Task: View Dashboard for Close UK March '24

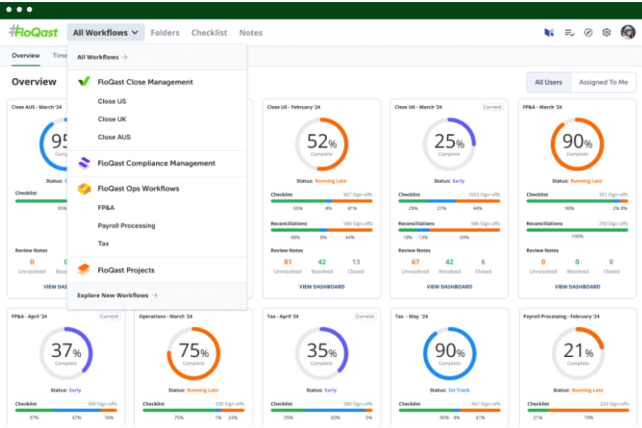Action: click(449, 286)
